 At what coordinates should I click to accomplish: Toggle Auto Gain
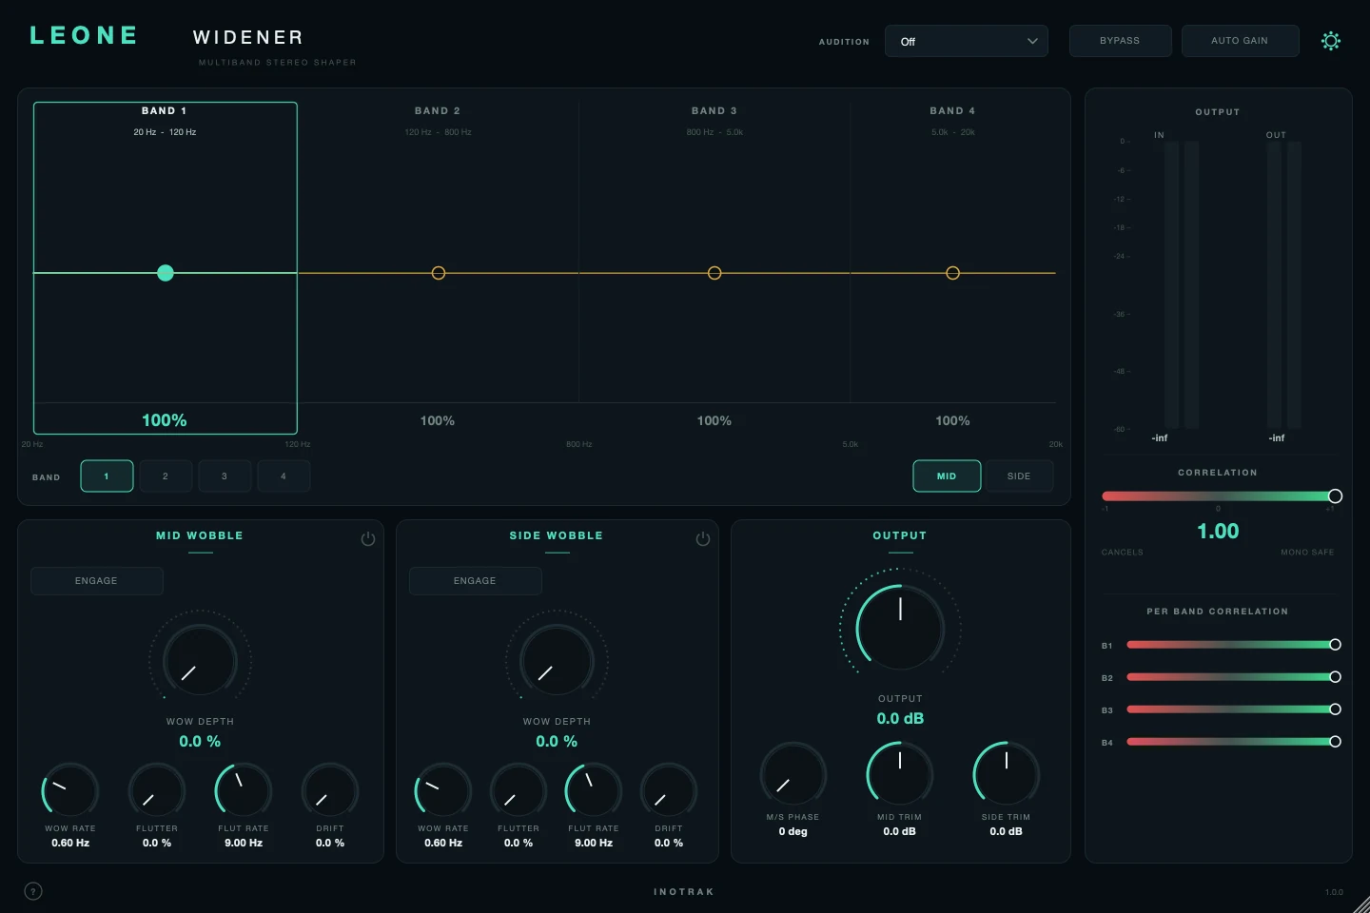point(1240,41)
